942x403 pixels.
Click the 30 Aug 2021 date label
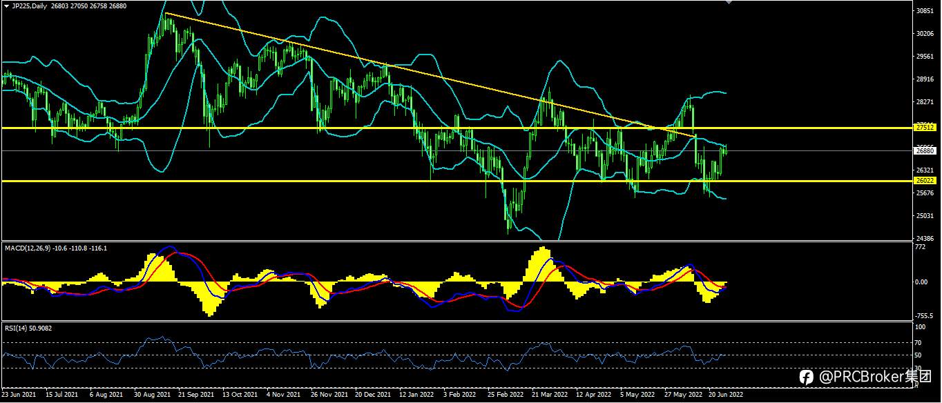tap(152, 395)
